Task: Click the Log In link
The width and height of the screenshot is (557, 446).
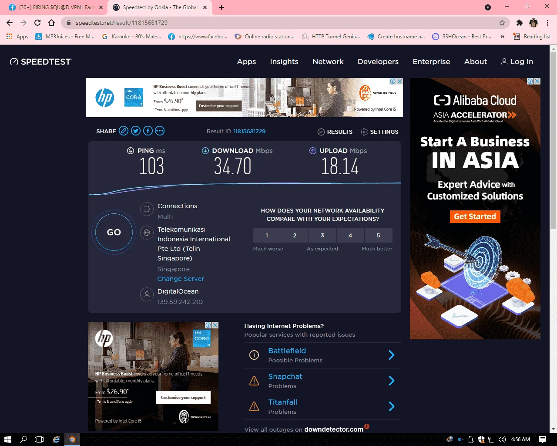Action: [517, 62]
